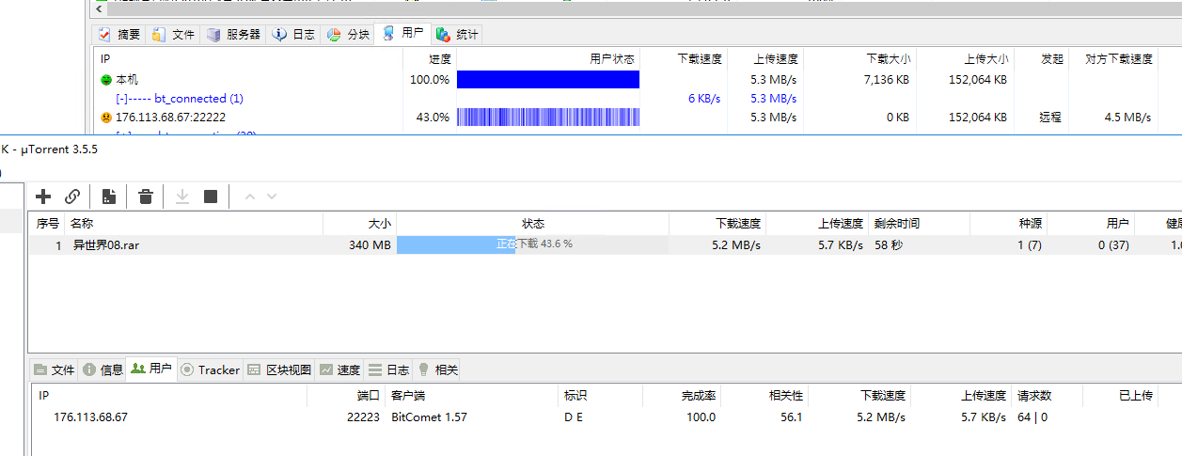Viewport: 1182px width, 456px height.
Task: Sort torrents by 剩余时间 column
Action: [918, 224]
